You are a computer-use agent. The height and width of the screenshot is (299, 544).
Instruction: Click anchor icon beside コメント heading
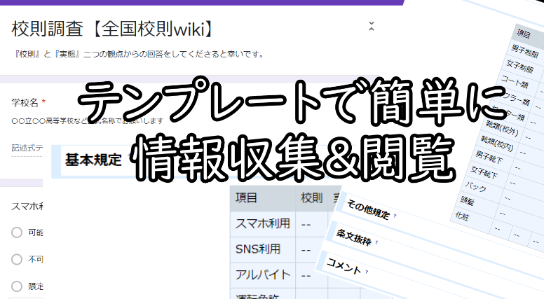[x=367, y=270]
